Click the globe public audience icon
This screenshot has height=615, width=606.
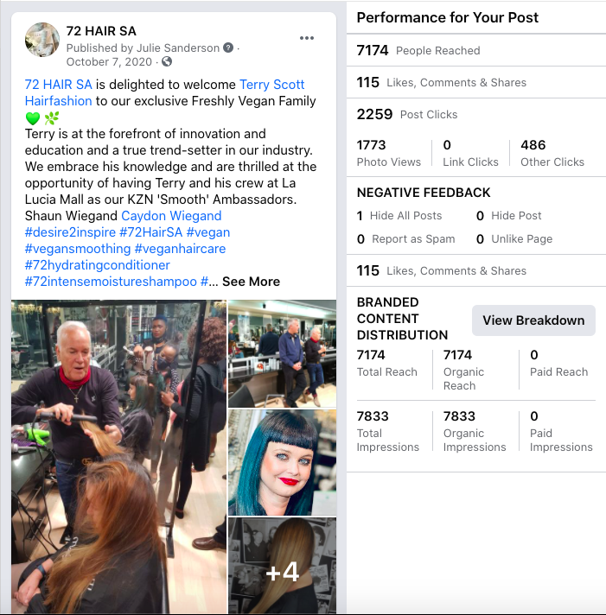pyautogui.click(x=167, y=61)
